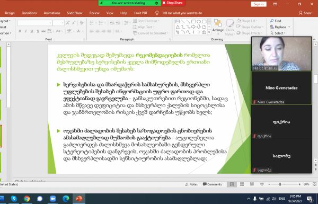Toggle the Notes pane
Viewport: 318px width, 204px height.
(191, 184)
